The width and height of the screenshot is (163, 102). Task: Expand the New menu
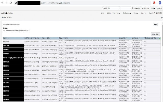click(x=136, y=13)
